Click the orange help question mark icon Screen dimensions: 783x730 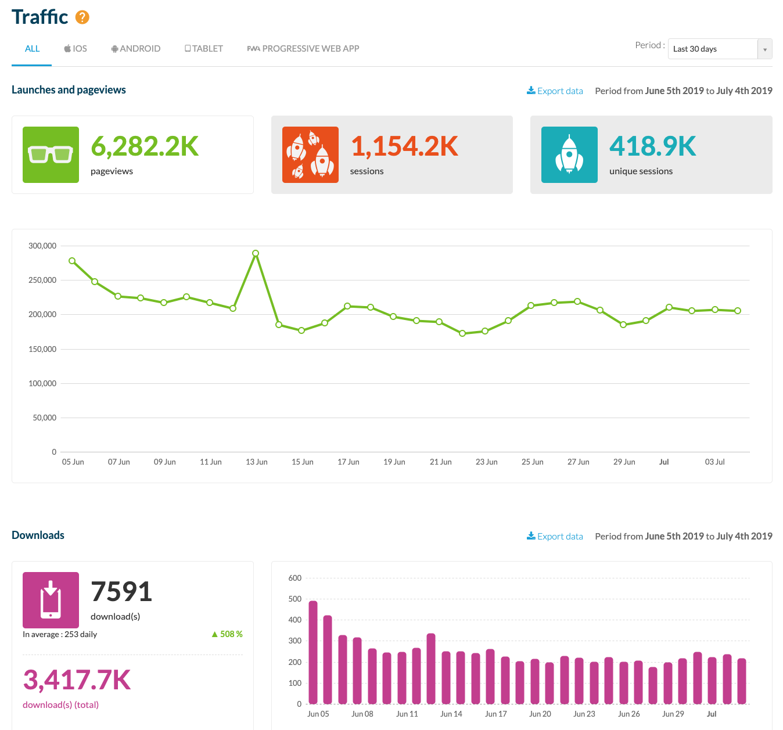pyautogui.click(x=82, y=17)
